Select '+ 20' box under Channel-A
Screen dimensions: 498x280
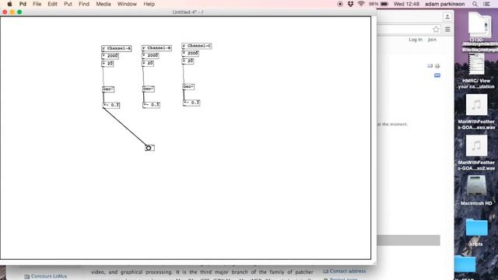pos(107,64)
